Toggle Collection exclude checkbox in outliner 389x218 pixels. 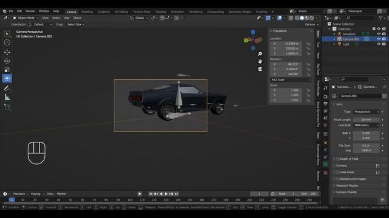point(374,29)
